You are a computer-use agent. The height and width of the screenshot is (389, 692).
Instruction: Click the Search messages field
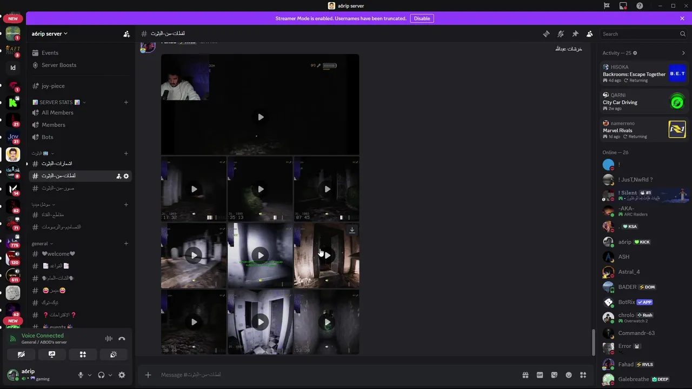[643, 33]
